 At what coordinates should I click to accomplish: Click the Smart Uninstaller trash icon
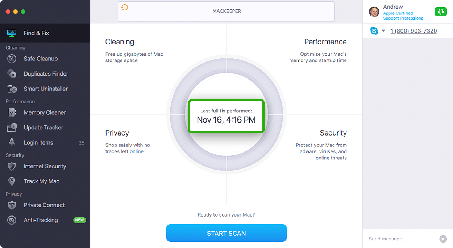(x=12, y=89)
